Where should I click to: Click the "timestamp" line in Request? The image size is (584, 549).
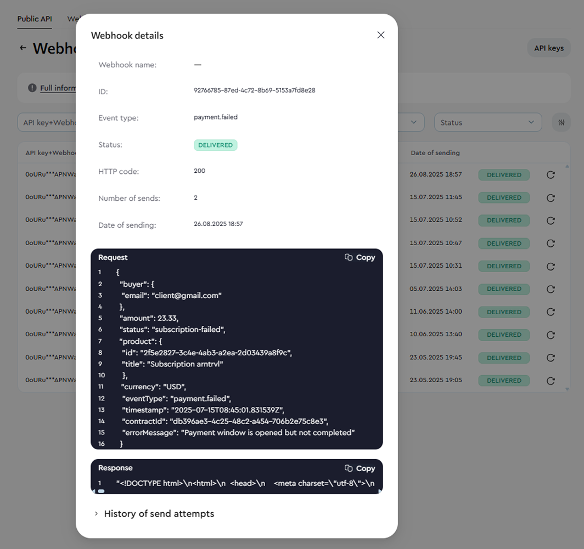point(203,410)
